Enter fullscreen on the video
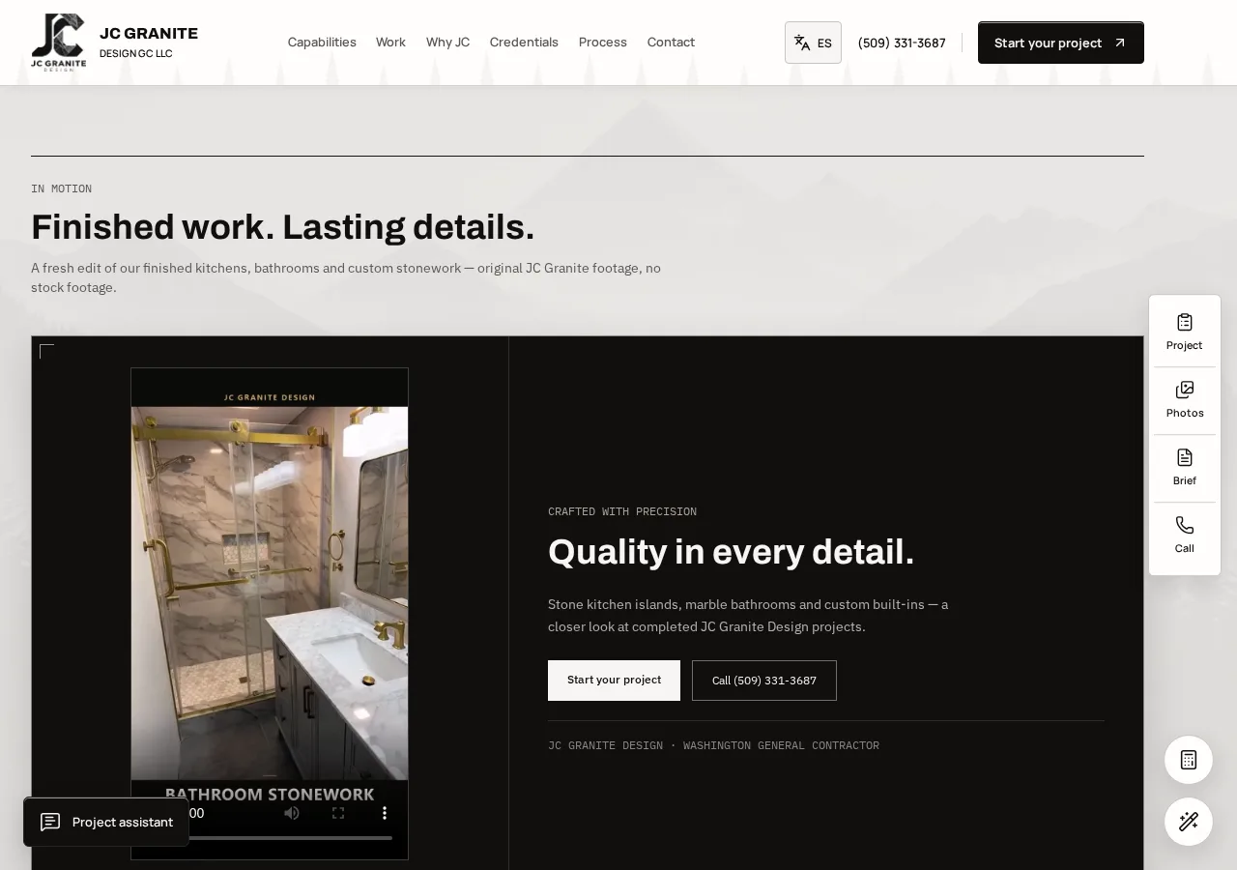This screenshot has width=1237, height=870. [338, 813]
